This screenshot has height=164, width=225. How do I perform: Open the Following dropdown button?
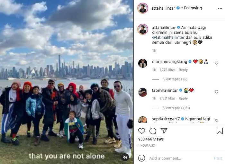coord(193,8)
